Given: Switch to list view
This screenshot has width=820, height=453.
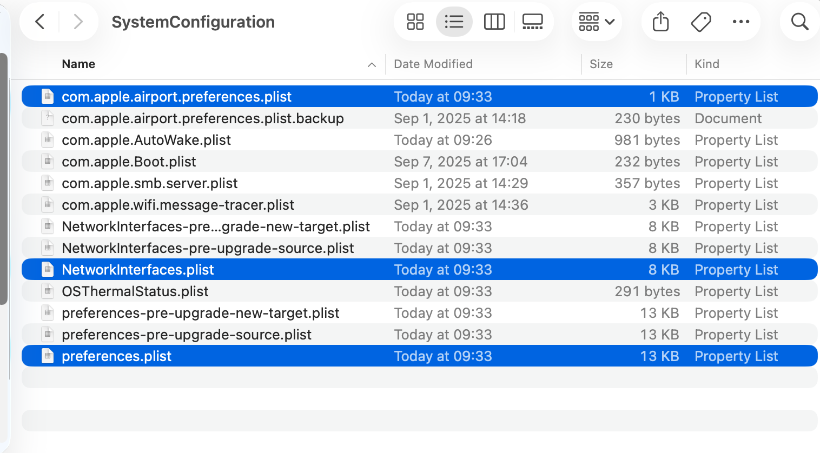Looking at the screenshot, I should pyautogui.click(x=454, y=22).
